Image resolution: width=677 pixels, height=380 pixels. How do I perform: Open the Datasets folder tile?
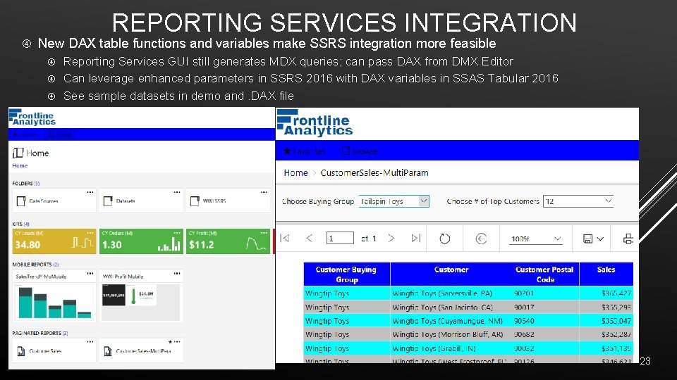(x=141, y=201)
